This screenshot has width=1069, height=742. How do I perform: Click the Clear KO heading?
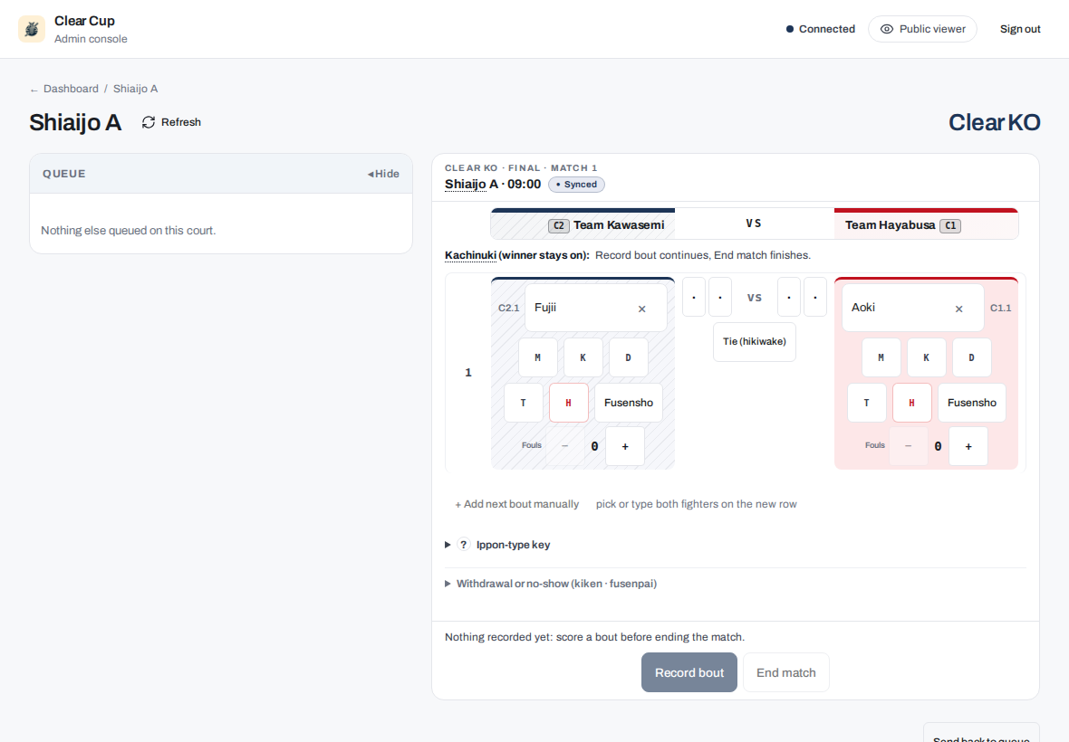coord(994,122)
